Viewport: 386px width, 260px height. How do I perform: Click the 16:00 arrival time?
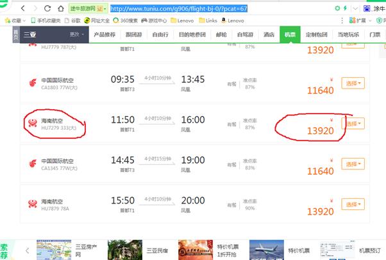pyautogui.click(x=193, y=120)
